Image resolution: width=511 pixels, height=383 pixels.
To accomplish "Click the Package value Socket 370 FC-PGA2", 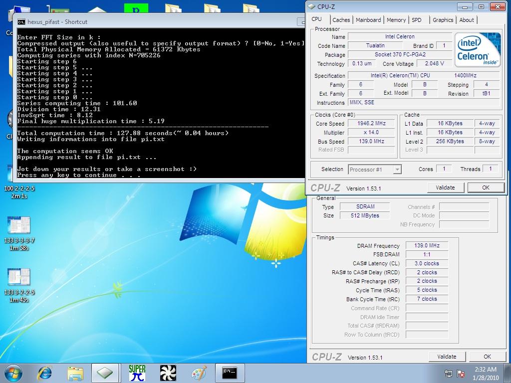I will tap(400, 54).
